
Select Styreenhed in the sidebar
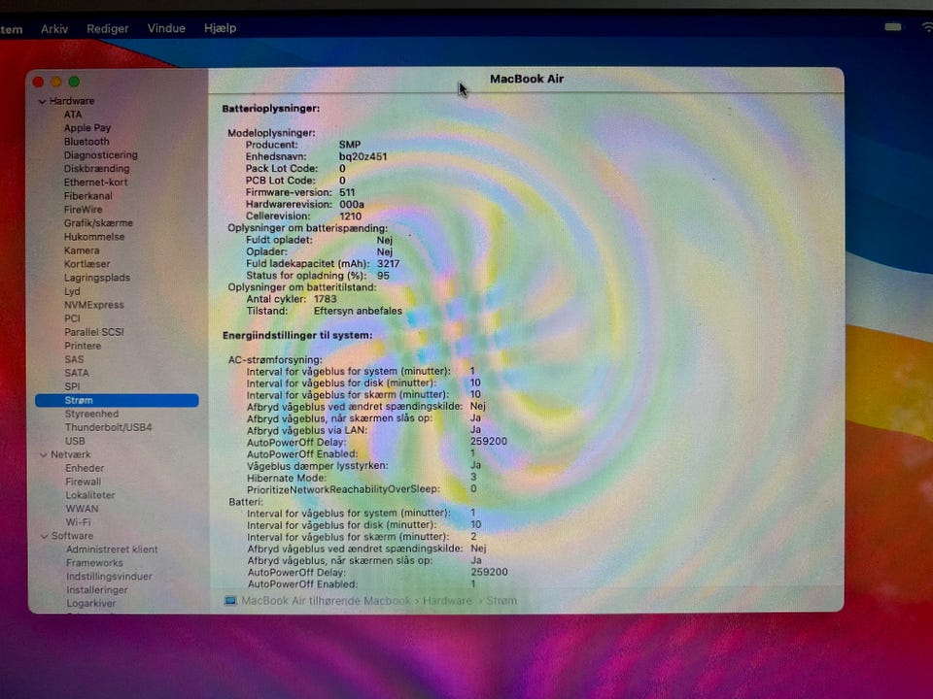[91, 414]
